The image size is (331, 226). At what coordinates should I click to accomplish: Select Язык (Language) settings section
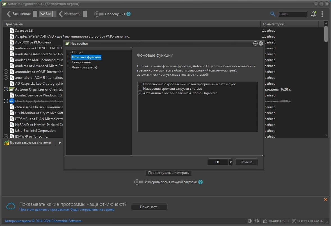pyautogui.click(x=85, y=67)
